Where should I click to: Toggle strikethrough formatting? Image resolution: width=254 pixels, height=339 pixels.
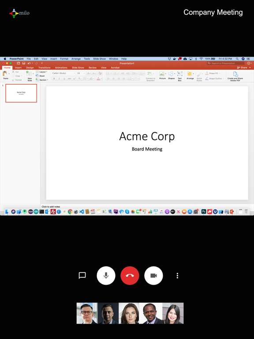tap(69, 79)
